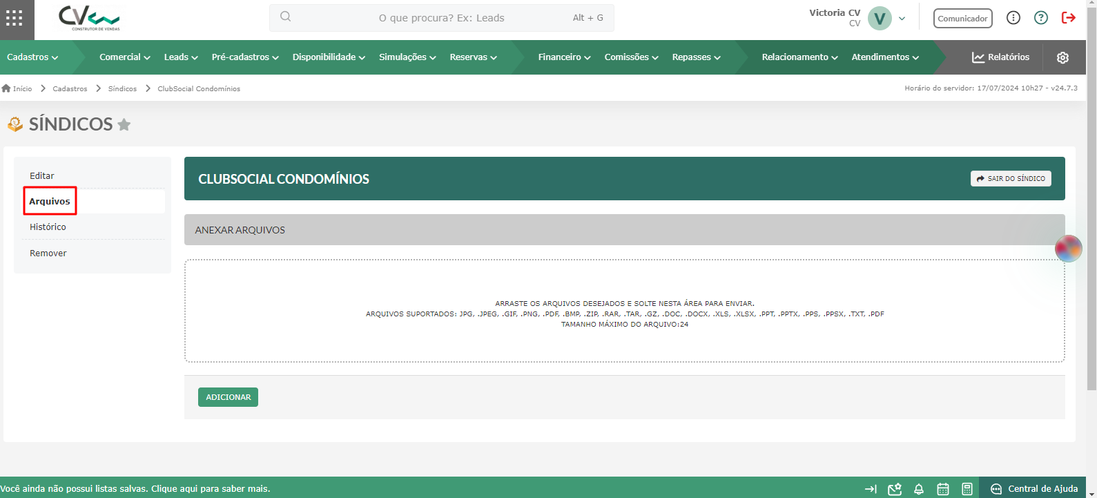Click the Victoria CV user avatar
Screen dimensions: 1097x498
880,19
